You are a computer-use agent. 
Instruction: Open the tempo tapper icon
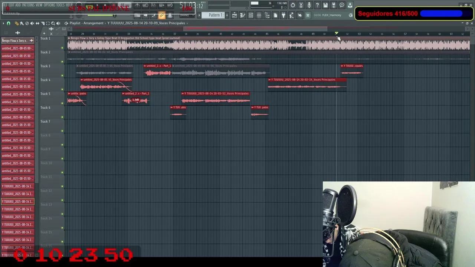click(292, 15)
